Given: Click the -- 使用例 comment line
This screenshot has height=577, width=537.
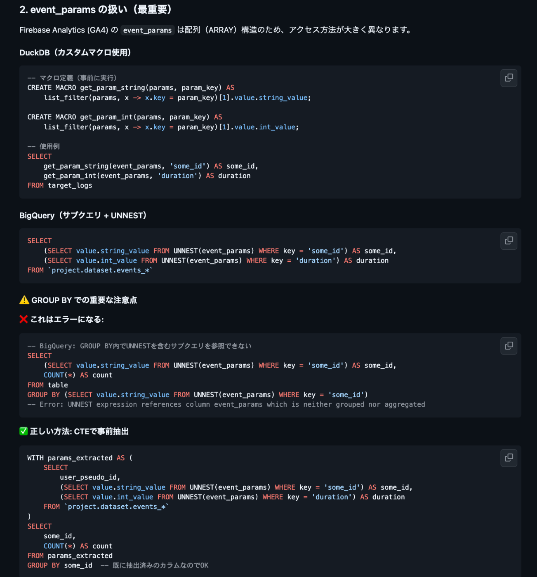Looking at the screenshot, I should pyautogui.click(x=43, y=146).
